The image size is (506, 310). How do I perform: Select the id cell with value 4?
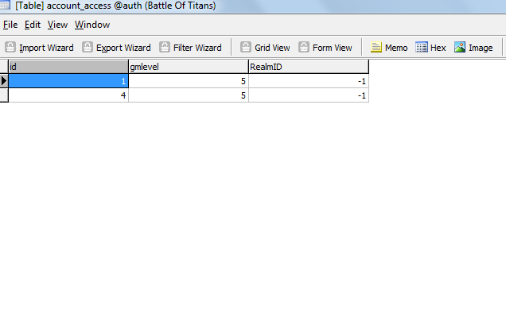[x=68, y=95]
